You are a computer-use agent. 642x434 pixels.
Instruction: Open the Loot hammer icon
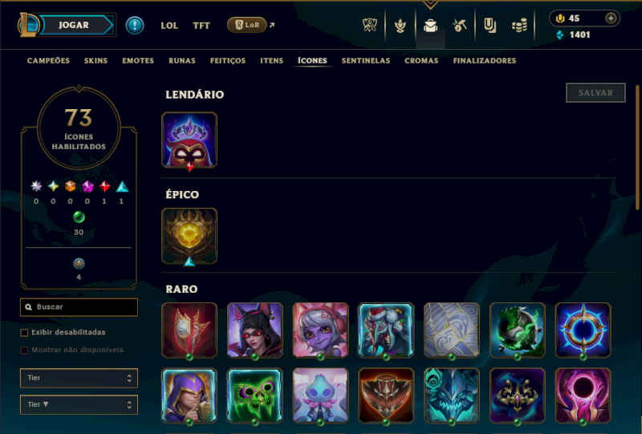460,26
